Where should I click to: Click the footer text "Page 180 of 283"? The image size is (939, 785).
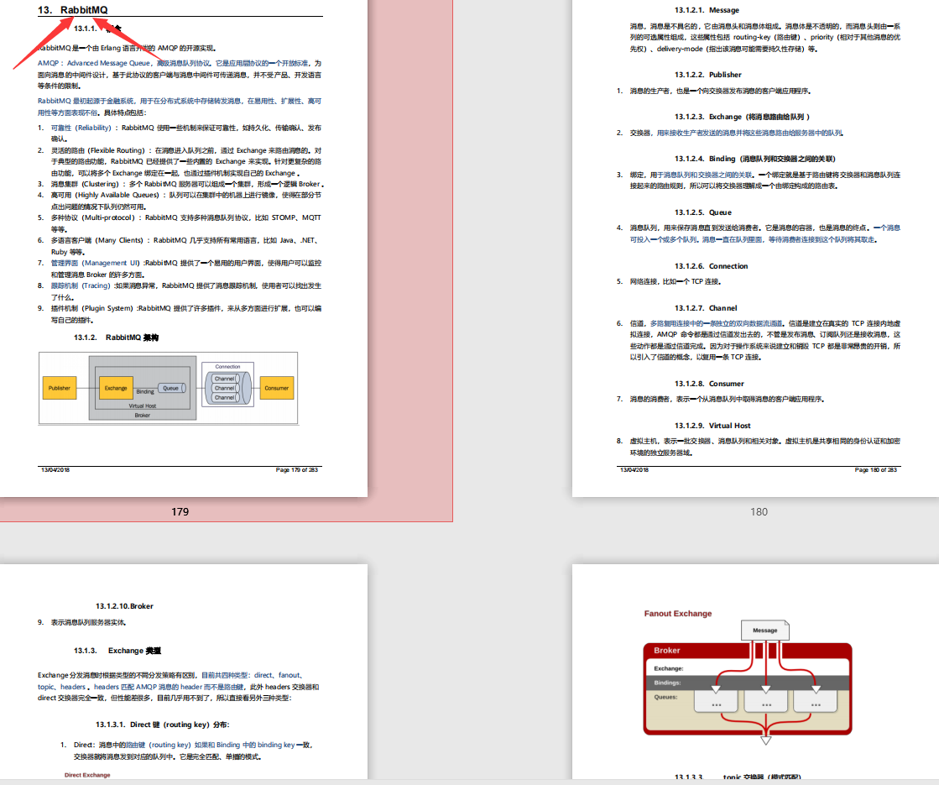pyautogui.click(x=875, y=470)
